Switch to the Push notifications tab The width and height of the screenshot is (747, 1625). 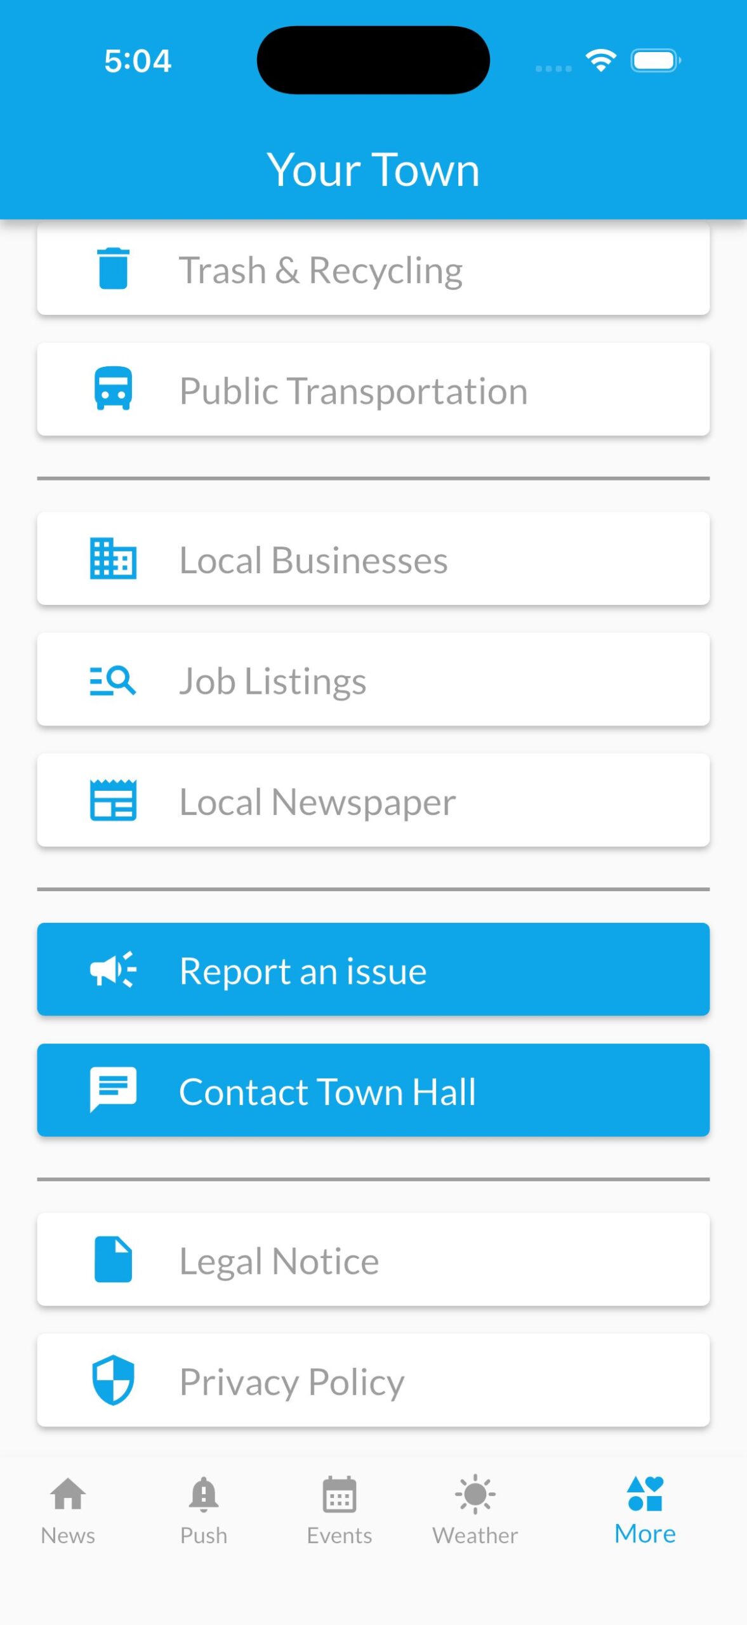(x=204, y=1510)
